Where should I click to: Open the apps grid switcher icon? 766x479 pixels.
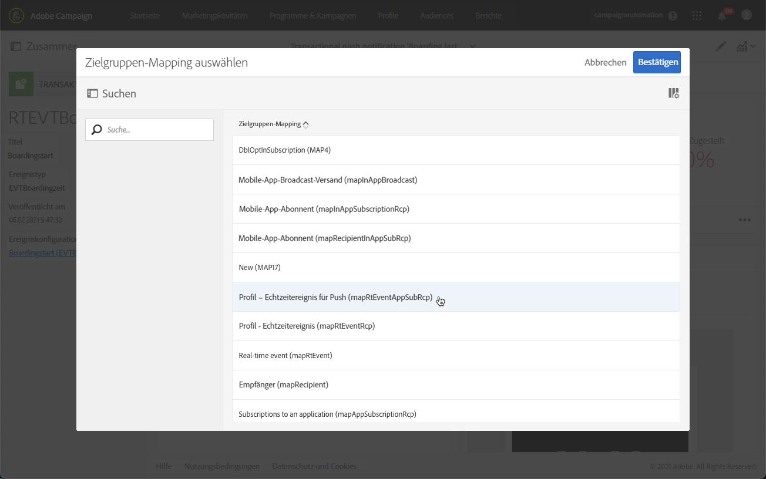click(697, 16)
